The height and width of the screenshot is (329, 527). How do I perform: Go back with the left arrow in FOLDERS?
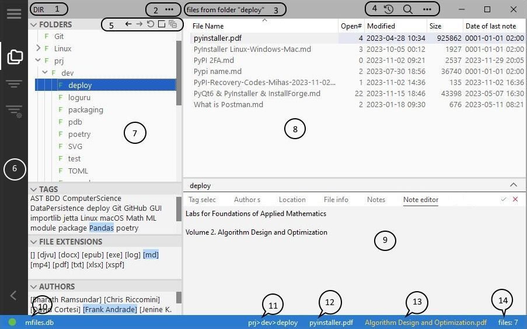(x=128, y=24)
